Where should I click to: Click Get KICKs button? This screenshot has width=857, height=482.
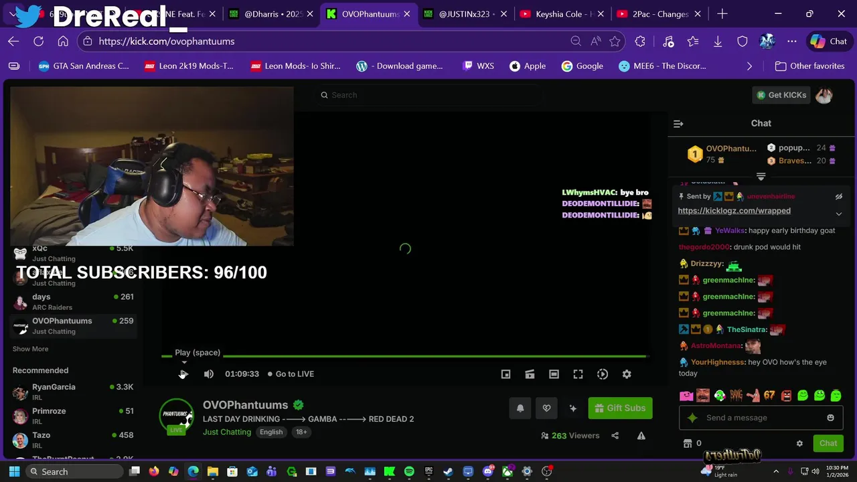[781, 95]
